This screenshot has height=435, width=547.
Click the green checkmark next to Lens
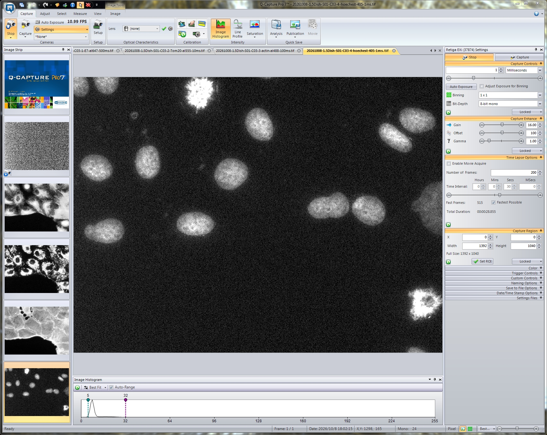(x=164, y=29)
